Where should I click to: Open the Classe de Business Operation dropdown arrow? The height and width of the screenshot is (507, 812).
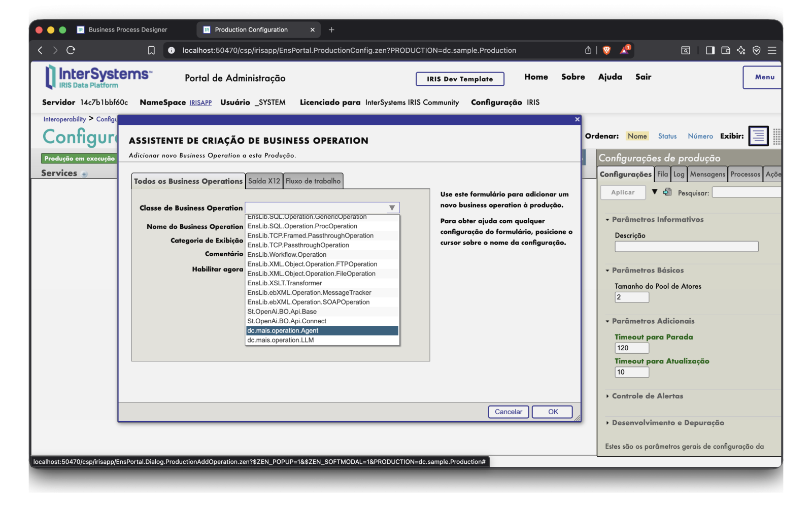tap(392, 208)
